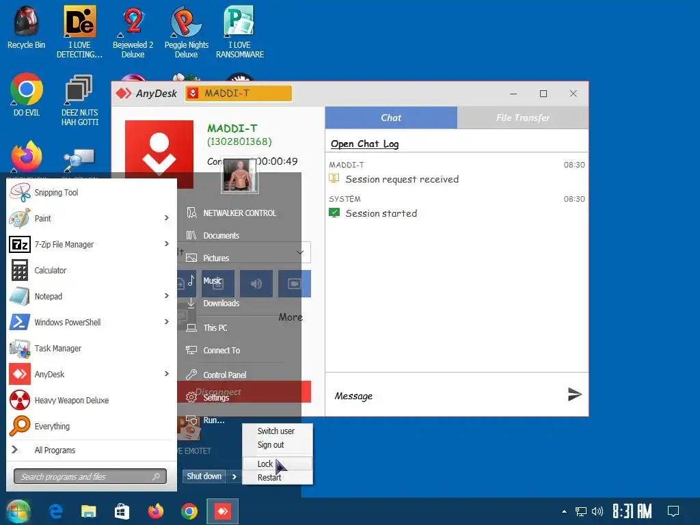Start Heavy Weapon Deluxe game
This screenshot has width=700, height=525.
[x=92, y=400]
